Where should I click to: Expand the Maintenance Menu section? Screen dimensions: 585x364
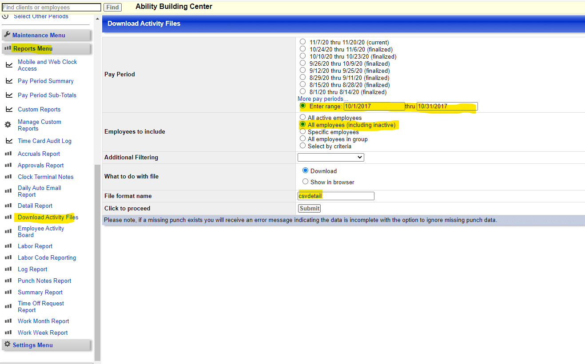[46, 36]
